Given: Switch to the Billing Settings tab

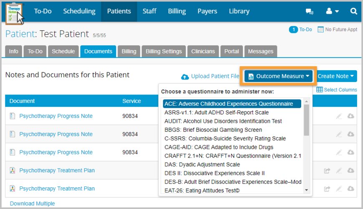Looking at the screenshot, I should pos(164,51).
